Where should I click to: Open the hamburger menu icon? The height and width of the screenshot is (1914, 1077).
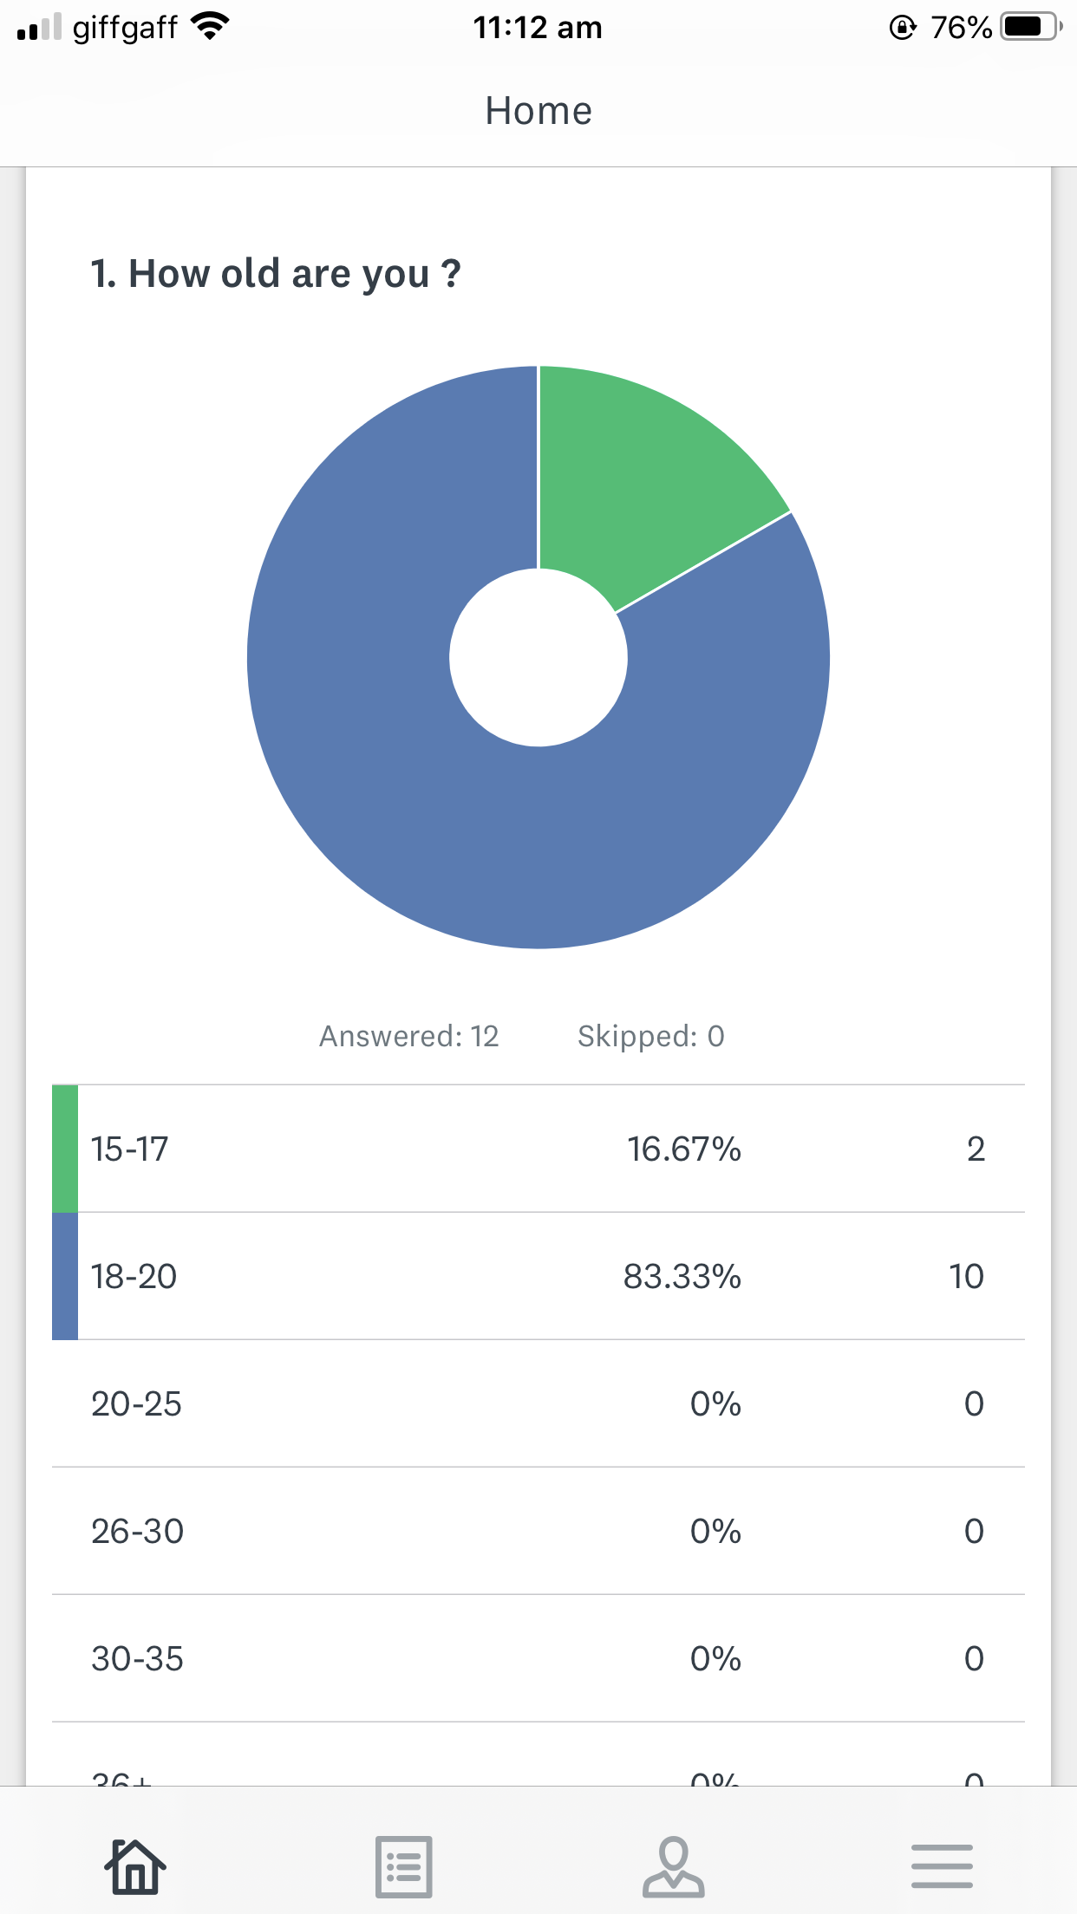942,1865
